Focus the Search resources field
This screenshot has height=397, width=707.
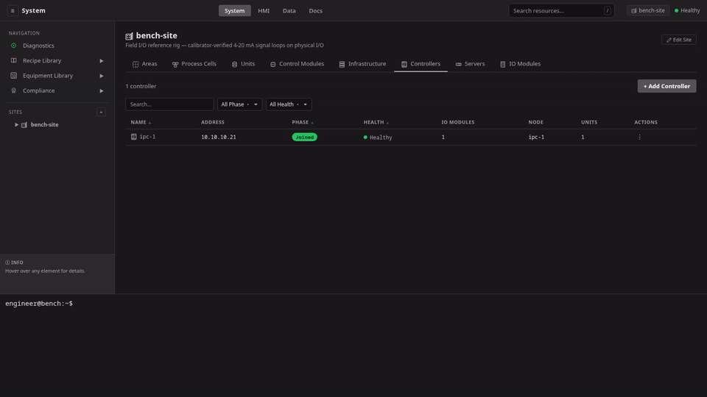[x=561, y=10]
